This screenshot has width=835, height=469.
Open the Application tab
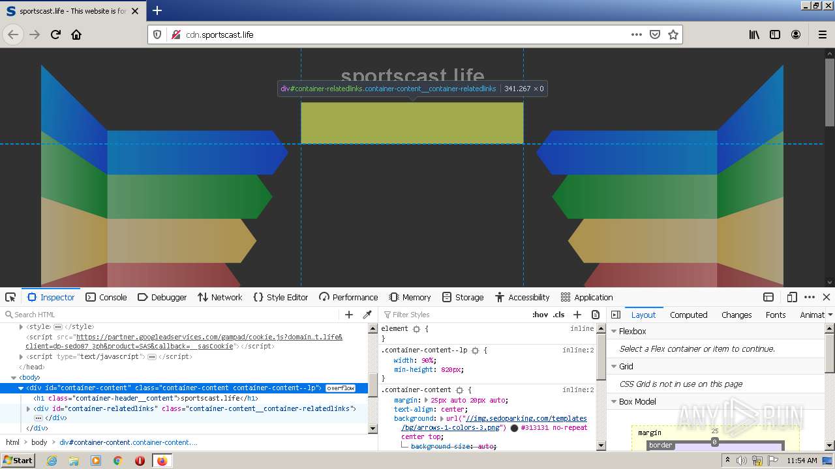(x=586, y=297)
